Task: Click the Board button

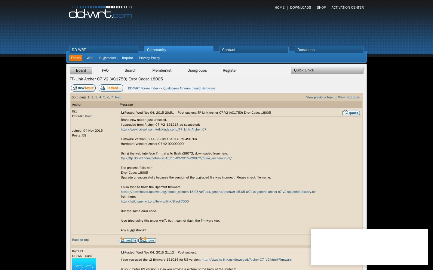Action: click(x=81, y=70)
